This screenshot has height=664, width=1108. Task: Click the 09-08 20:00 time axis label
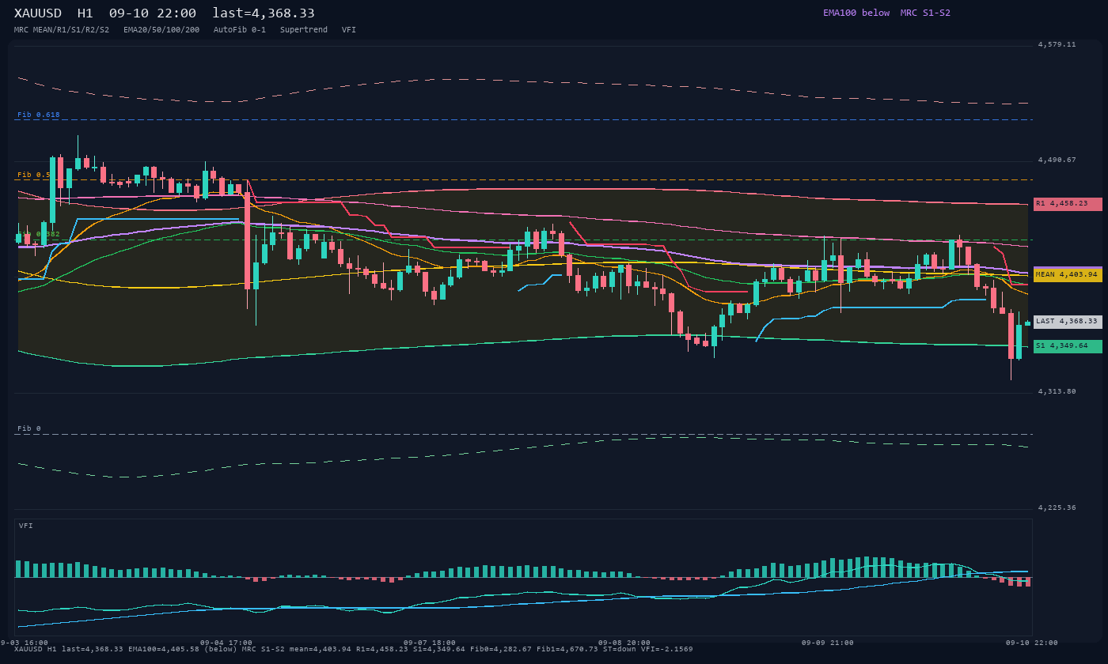[x=624, y=643]
